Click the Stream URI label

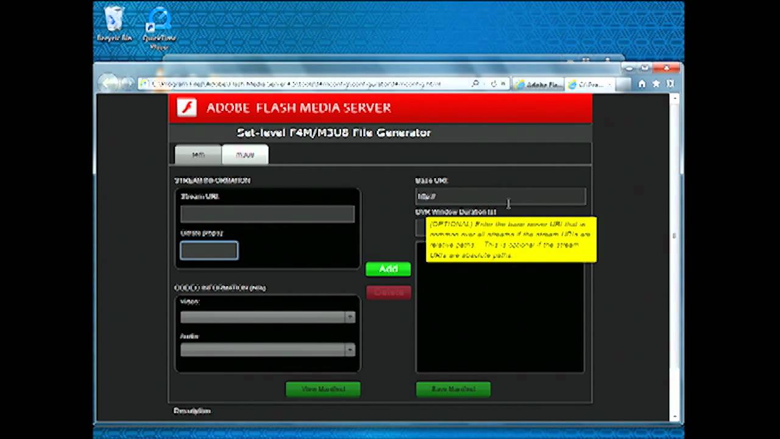200,196
